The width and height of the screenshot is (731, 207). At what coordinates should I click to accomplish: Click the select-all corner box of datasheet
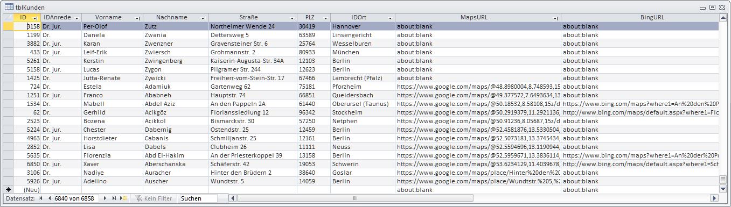point(8,18)
